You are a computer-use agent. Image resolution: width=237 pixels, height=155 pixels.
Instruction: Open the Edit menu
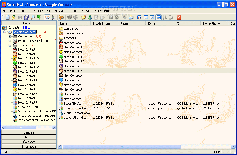point(13,11)
